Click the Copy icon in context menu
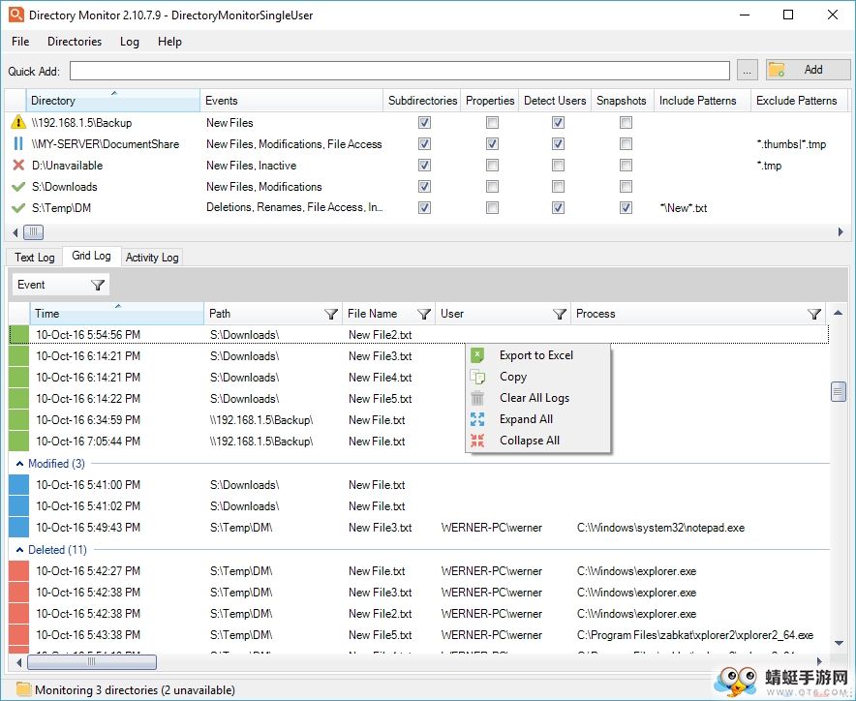Screen dimensions: 856x701 coord(477,377)
